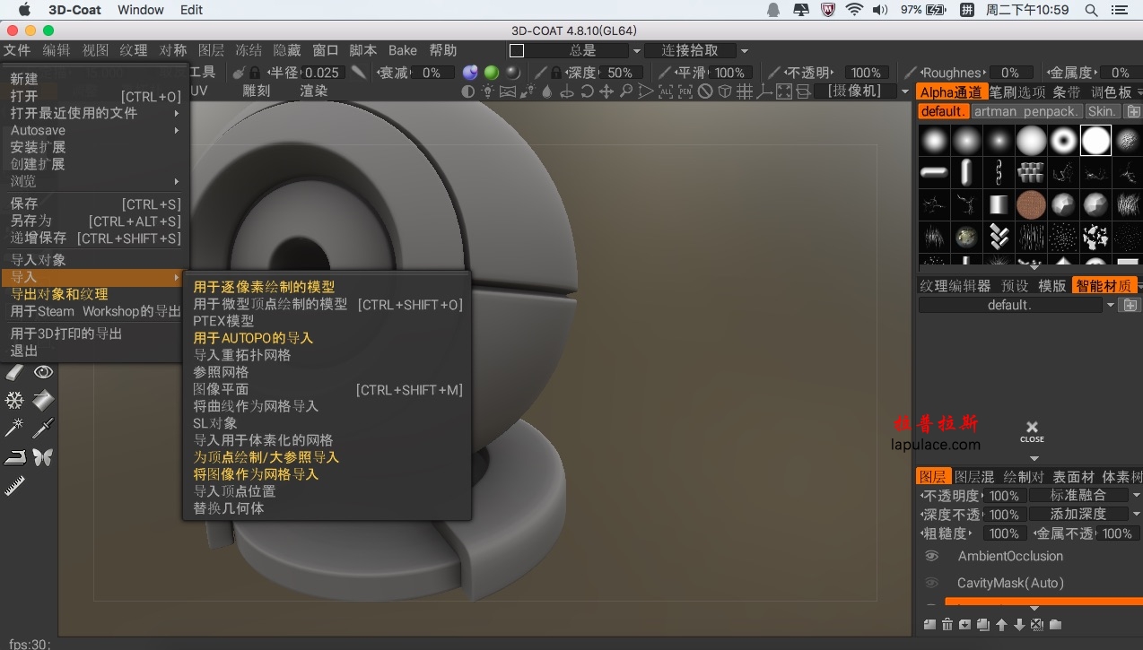This screenshot has width=1143, height=650.
Task: Click the purple sphere shading icon
Action: click(x=470, y=73)
